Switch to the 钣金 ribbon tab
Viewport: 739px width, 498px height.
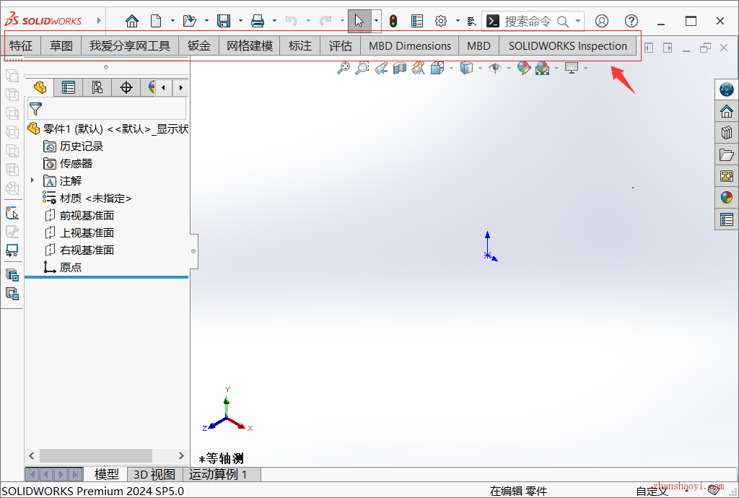pos(199,46)
